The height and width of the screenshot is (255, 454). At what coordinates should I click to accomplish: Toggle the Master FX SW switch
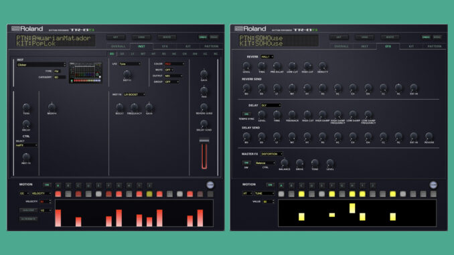coord(246,163)
